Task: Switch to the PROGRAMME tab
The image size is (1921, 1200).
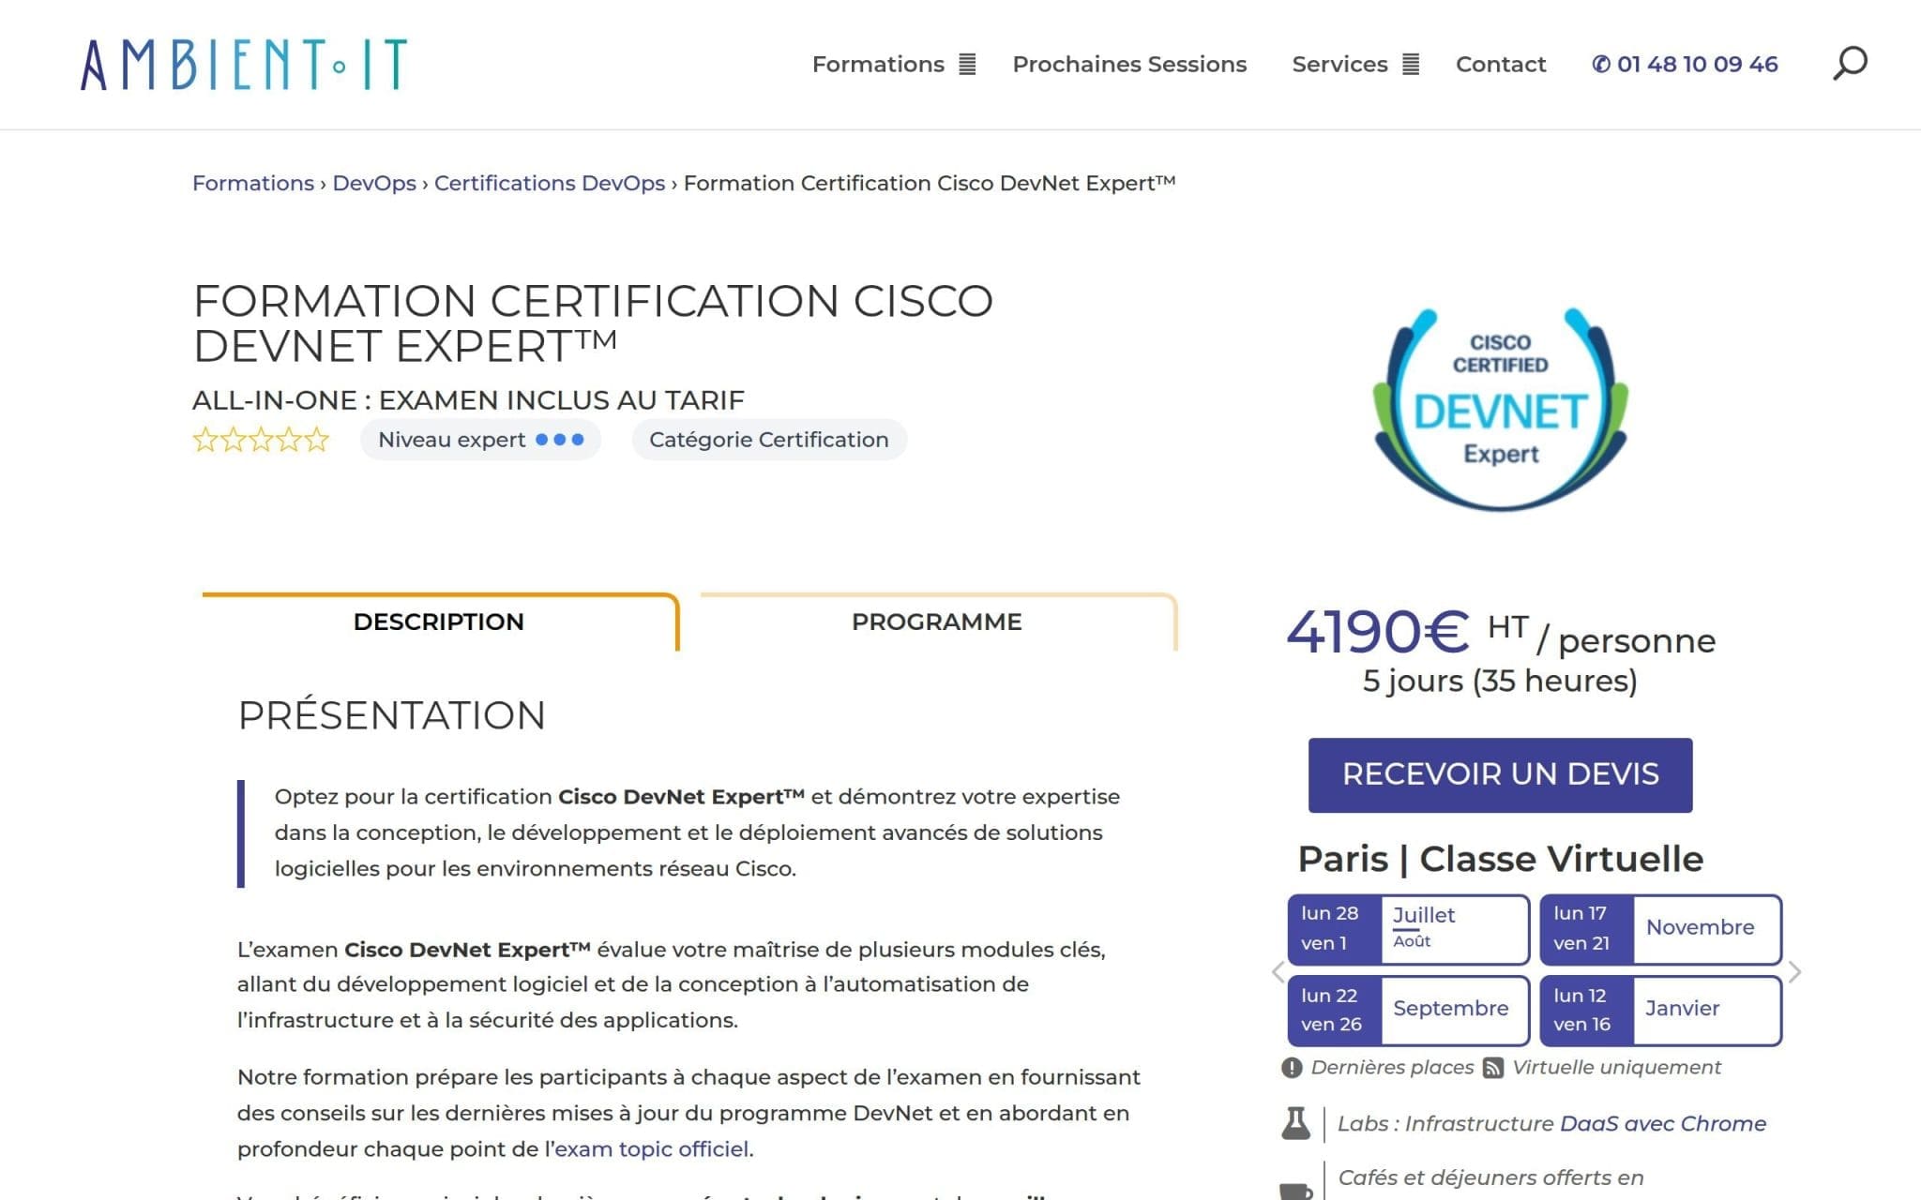Action: click(x=937, y=622)
